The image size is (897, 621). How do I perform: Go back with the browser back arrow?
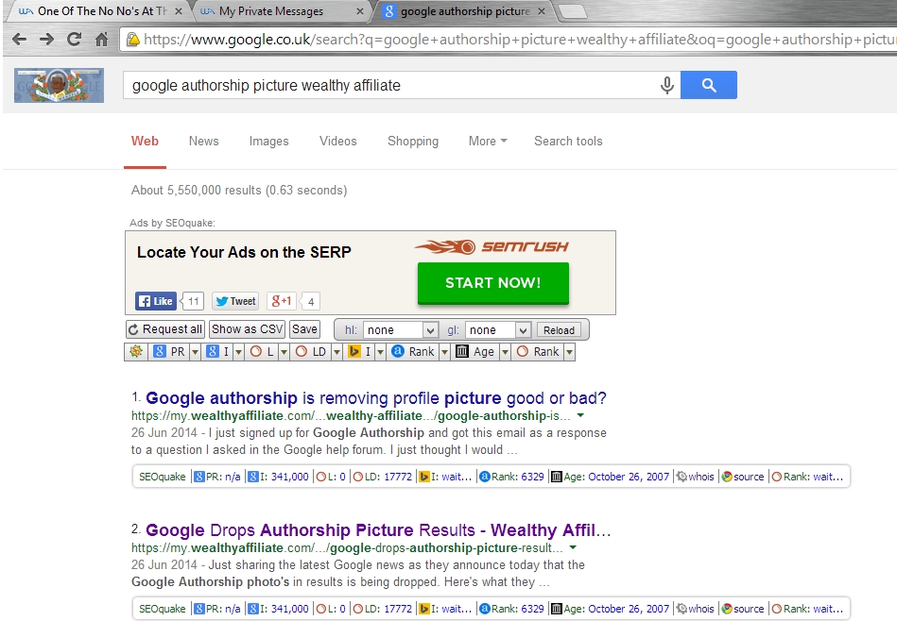(19, 40)
